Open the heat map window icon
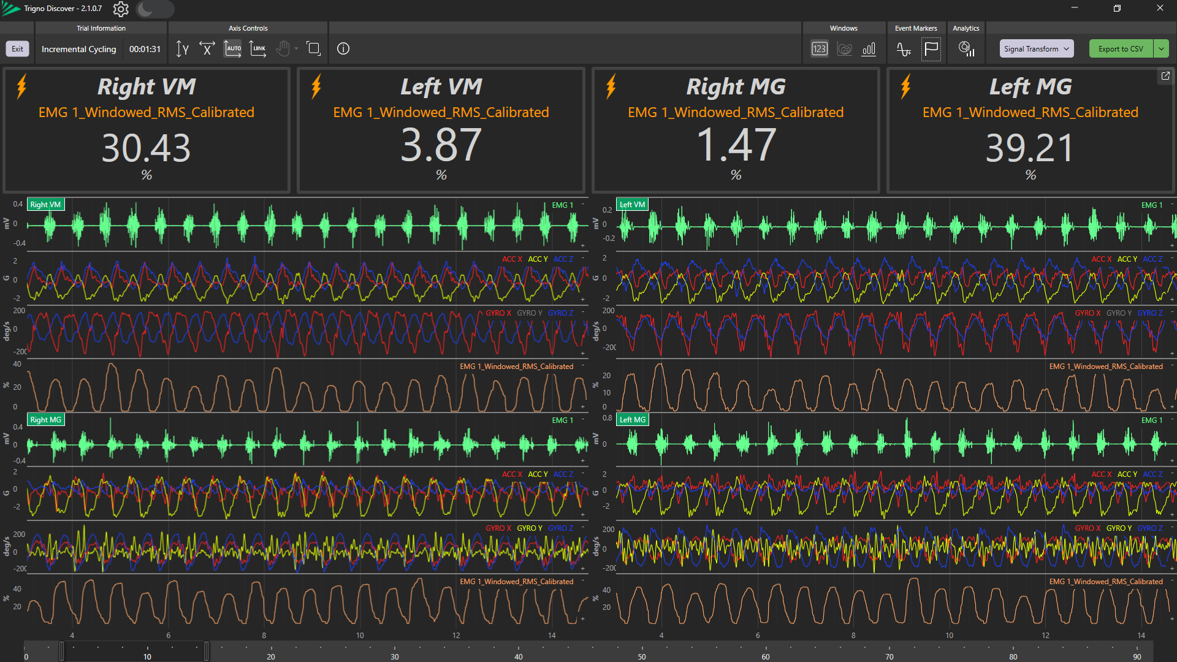 pyautogui.click(x=844, y=49)
